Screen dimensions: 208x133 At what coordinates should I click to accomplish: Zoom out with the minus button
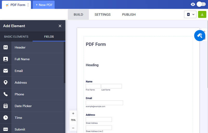[73, 128]
